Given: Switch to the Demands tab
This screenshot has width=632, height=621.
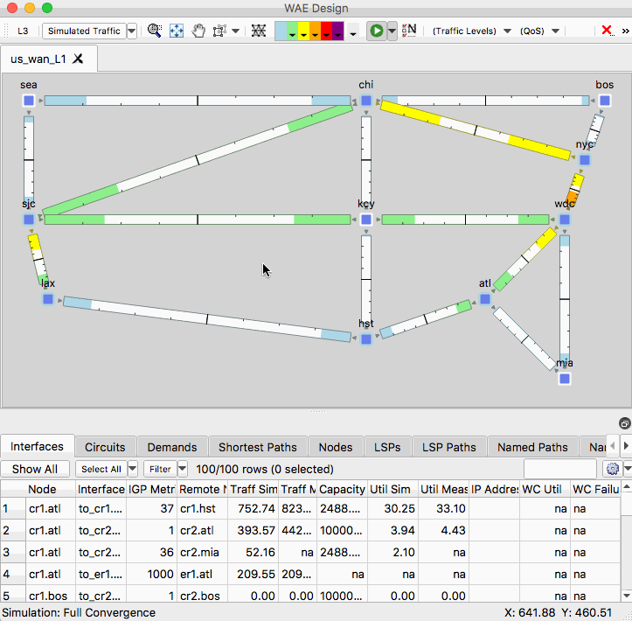Looking at the screenshot, I should point(172,447).
